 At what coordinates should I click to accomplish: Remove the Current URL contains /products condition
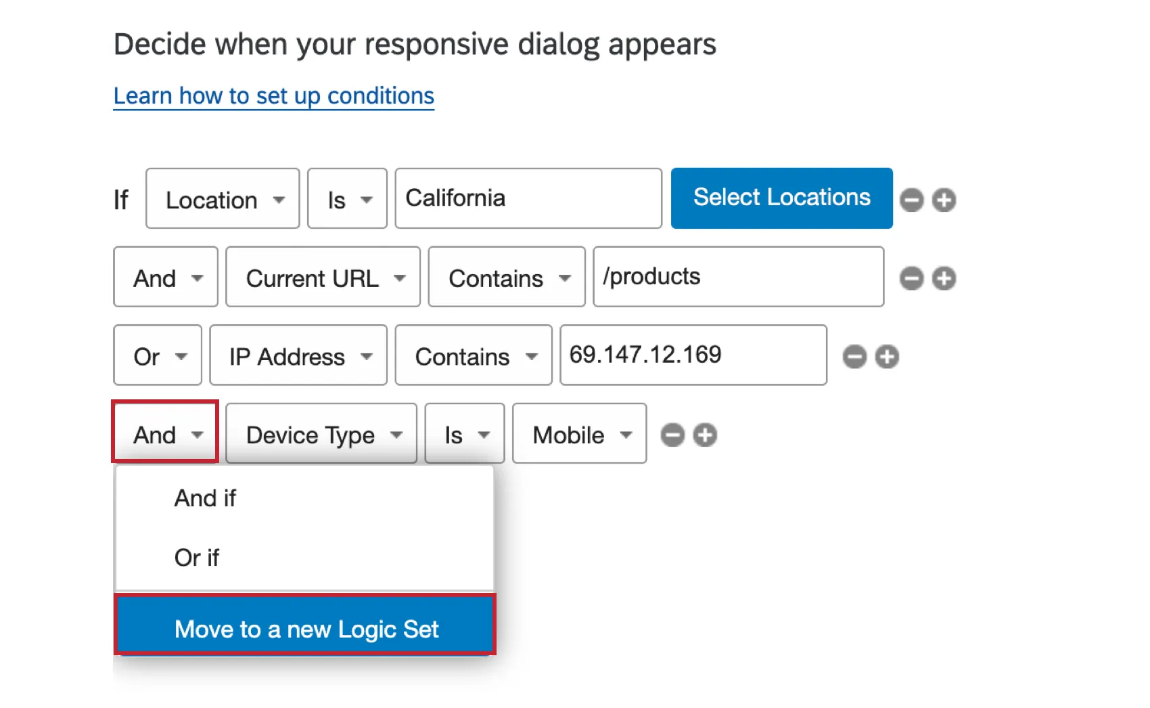(x=912, y=278)
